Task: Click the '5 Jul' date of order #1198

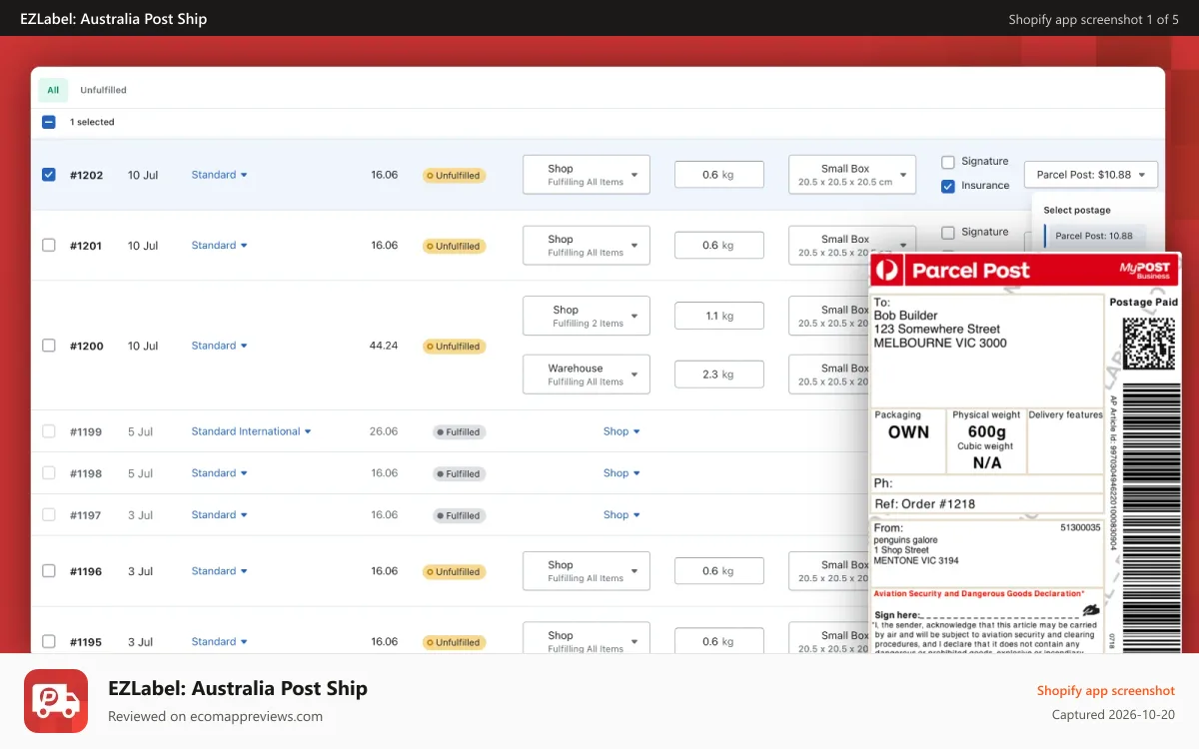Action: point(140,473)
